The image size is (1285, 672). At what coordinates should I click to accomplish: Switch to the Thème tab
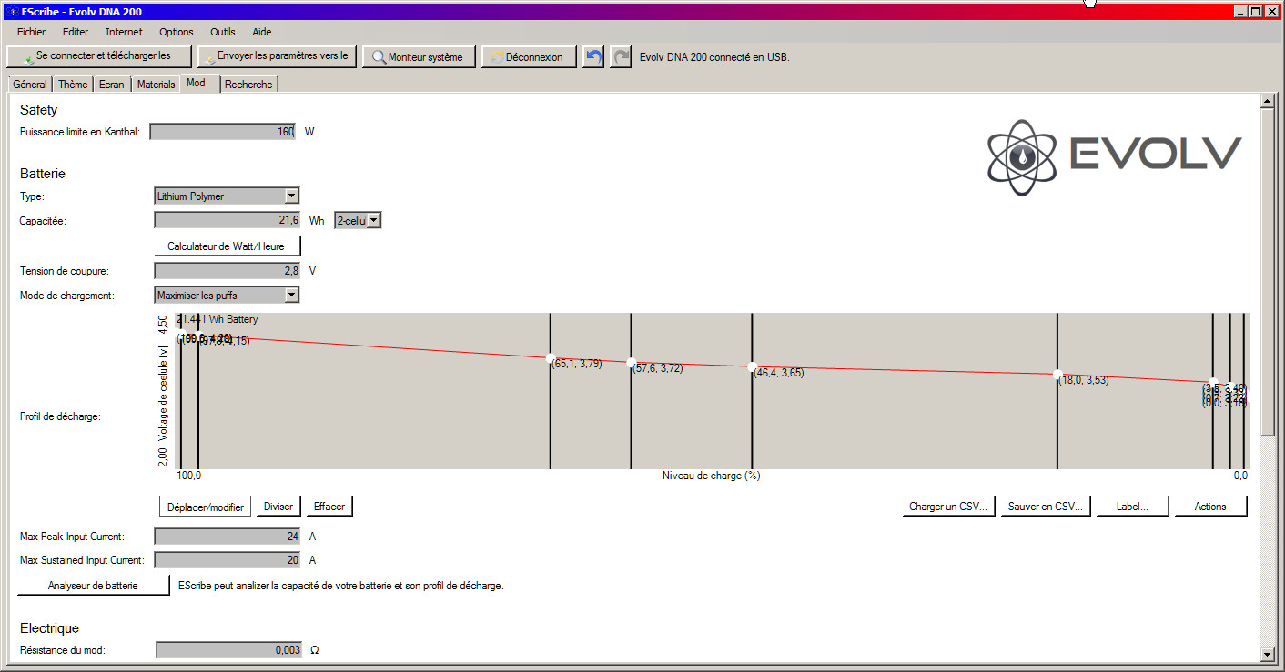point(73,85)
